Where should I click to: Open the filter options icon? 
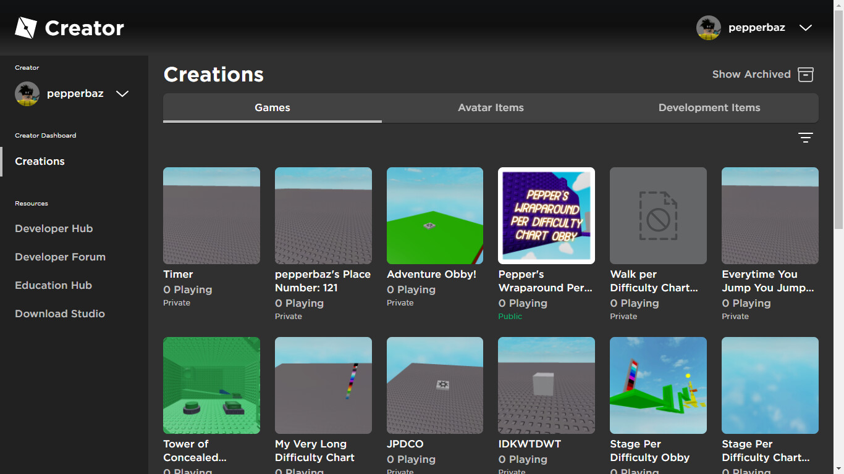pos(805,137)
